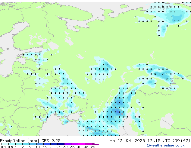Viewport: 191px width, 148px height.
Task: Select the 0.1–0.5 mm legend color swatch
Action: click(5, 144)
